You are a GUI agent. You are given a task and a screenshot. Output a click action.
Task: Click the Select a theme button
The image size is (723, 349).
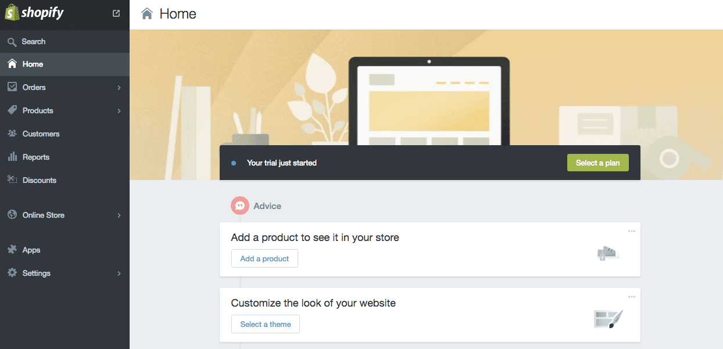(x=266, y=324)
